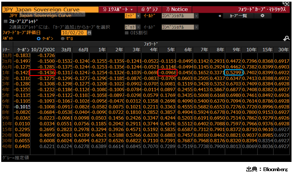Viewport: 294px width, 174px height.
Task: Click the orange JPY Japan Sovereign Curve field
Action: click(x=50, y=9)
